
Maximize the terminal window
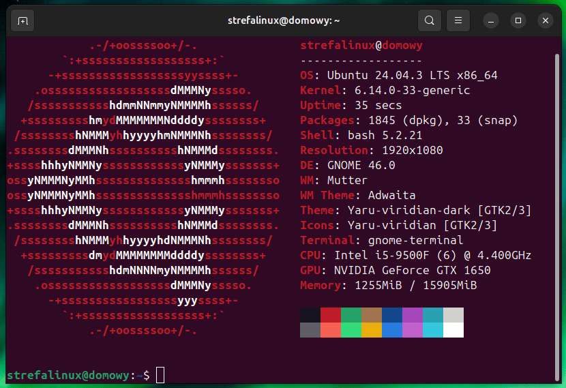(x=518, y=20)
